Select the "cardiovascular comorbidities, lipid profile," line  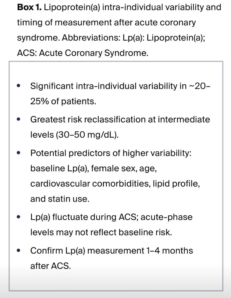point(115,184)
